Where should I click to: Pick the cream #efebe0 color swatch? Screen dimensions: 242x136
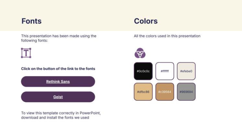click(x=186, y=71)
